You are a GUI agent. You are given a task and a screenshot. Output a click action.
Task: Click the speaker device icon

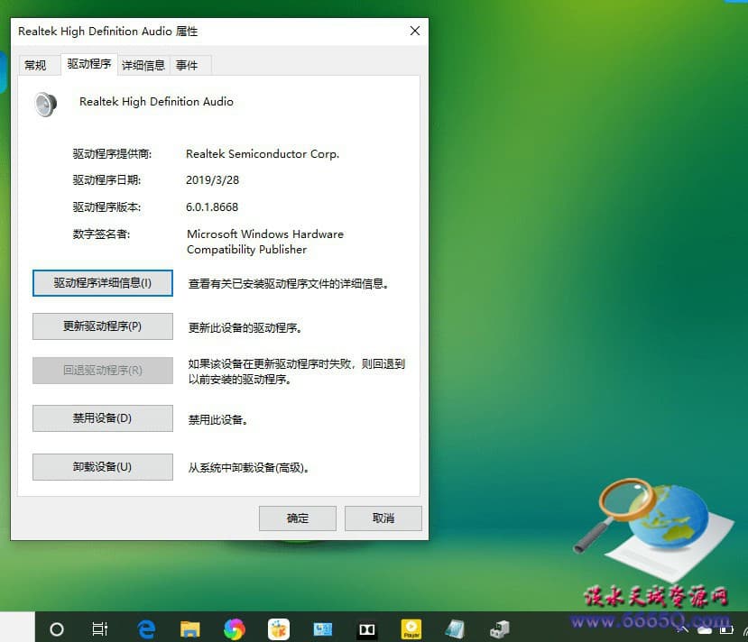(x=46, y=105)
